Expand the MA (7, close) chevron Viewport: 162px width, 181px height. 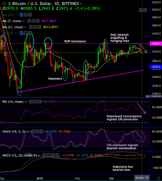click(x=24, y=21)
